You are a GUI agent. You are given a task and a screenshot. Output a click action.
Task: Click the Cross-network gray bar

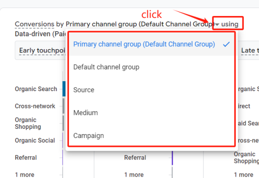point(63,106)
